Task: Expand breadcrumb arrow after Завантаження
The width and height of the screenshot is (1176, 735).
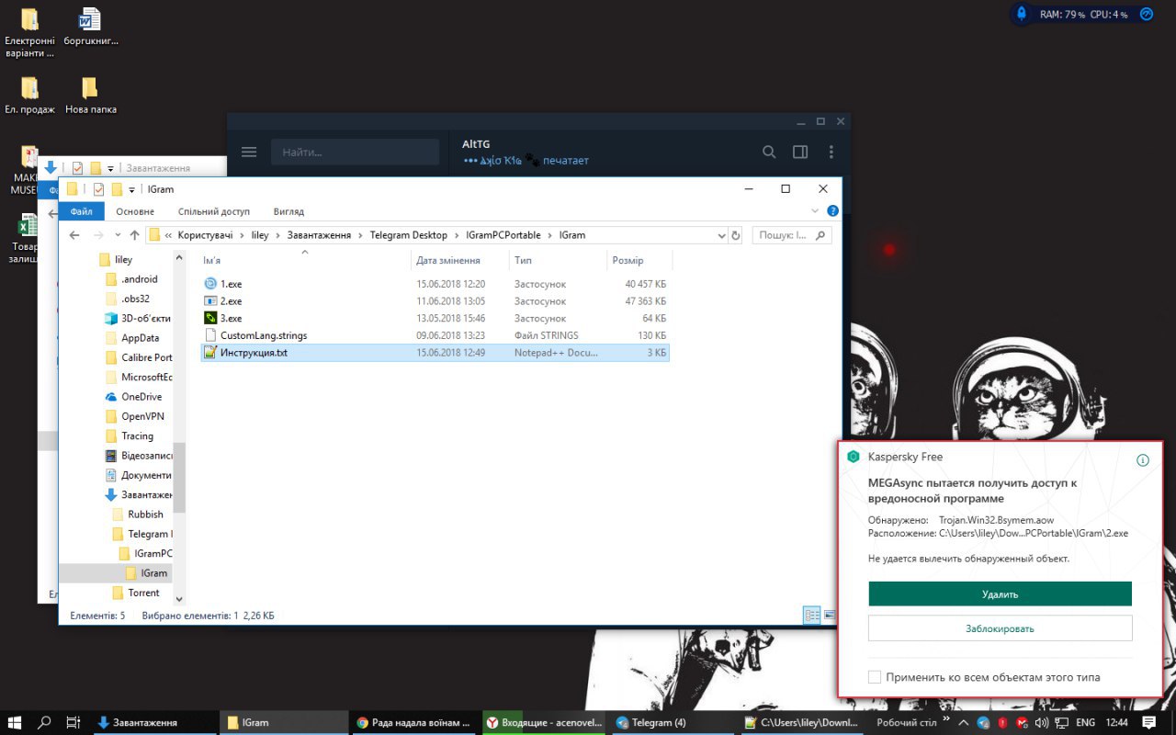Action: [x=360, y=235]
